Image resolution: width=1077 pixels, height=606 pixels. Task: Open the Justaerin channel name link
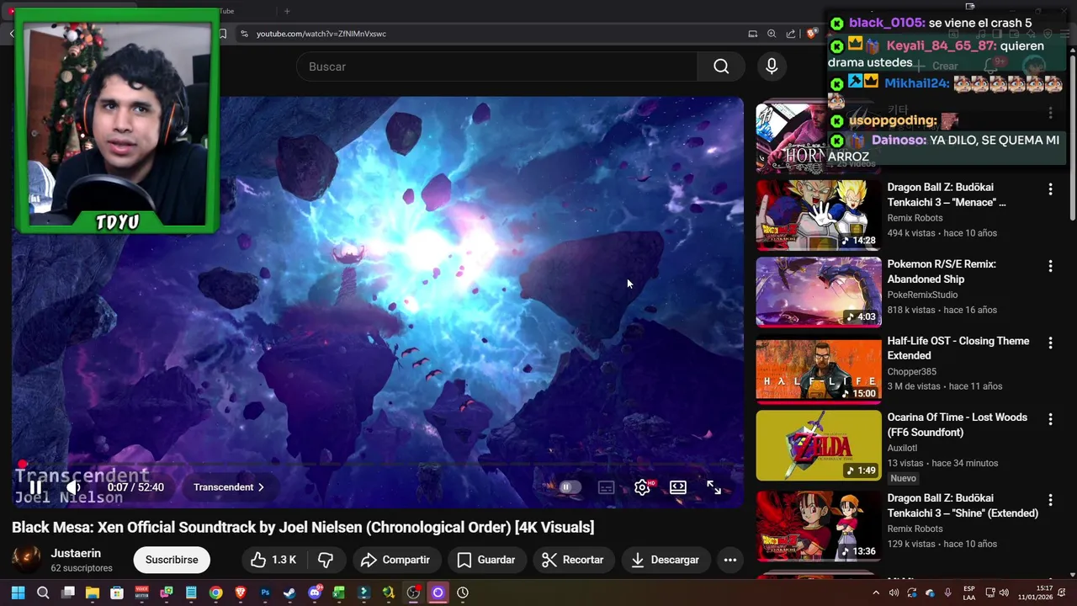pos(76,553)
